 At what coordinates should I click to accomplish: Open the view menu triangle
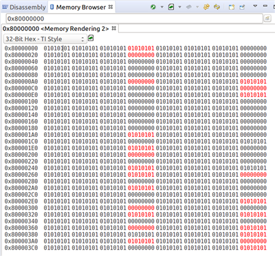255,6
